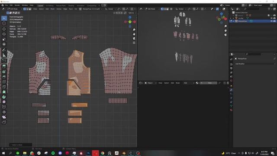277x156 pixels.
Task: Open Spotify from the taskbar
Action: [53, 153]
